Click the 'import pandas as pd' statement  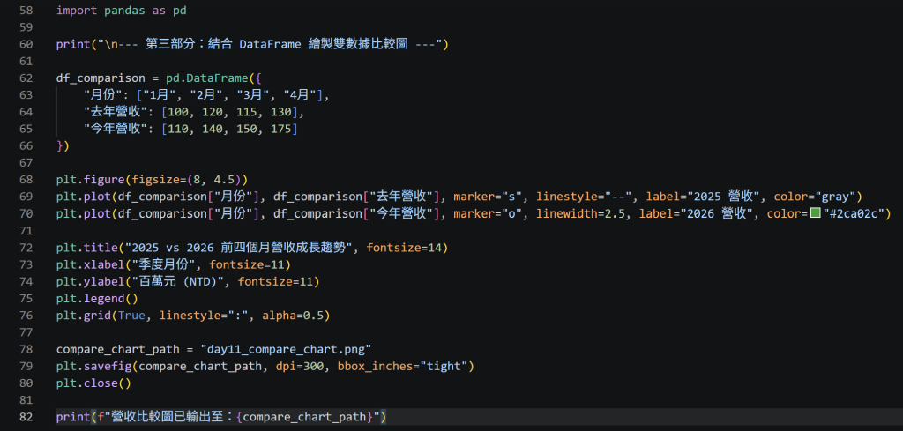tap(122, 11)
